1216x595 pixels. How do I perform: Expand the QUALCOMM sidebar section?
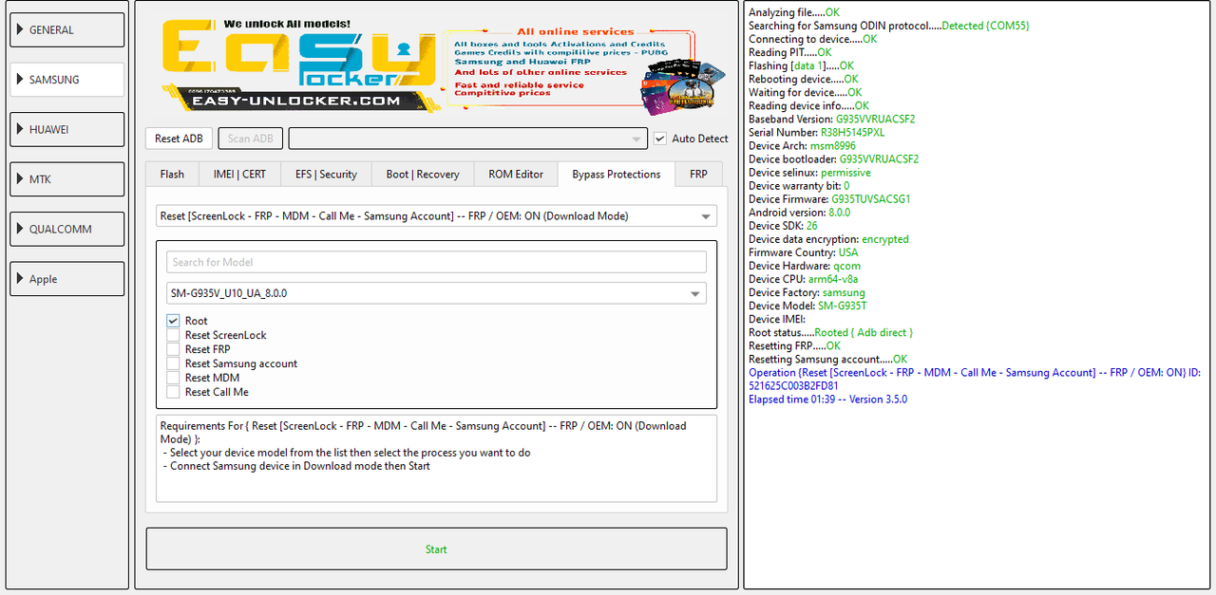click(x=66, y=229)
